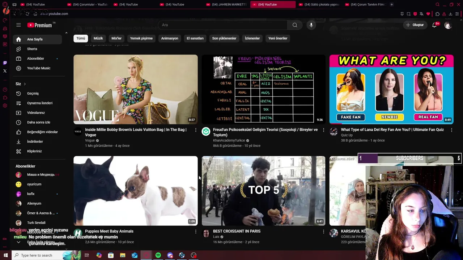Viewport: 463px width, 260px height.
Task: Select the El sanatları chip
Action: point(195,38)
